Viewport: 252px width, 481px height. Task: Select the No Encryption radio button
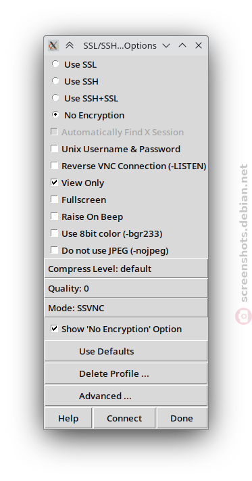pos(55,115)
